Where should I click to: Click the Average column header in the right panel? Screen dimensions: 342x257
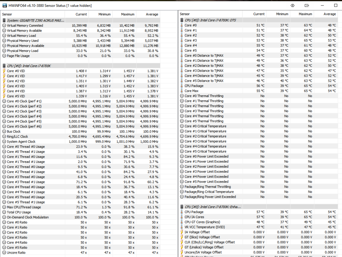point(330,14)
